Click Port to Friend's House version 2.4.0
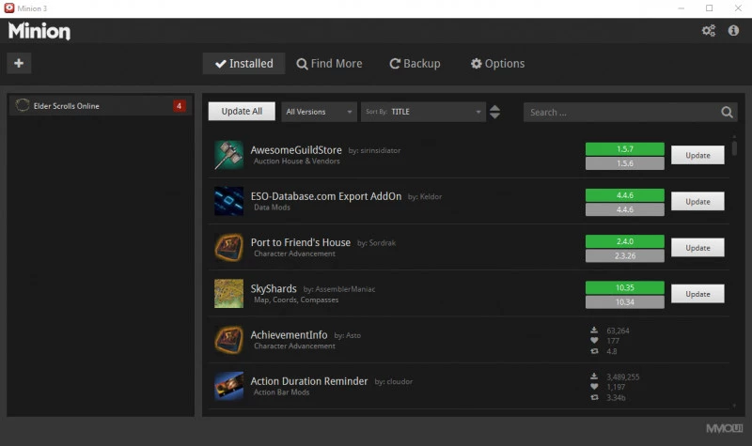752x446 pixels. tap(624, 241)
